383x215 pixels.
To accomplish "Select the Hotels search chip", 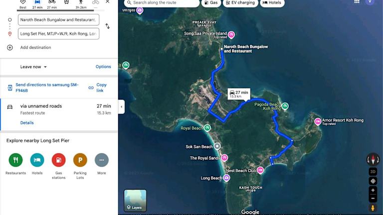I will click(272, 3).
